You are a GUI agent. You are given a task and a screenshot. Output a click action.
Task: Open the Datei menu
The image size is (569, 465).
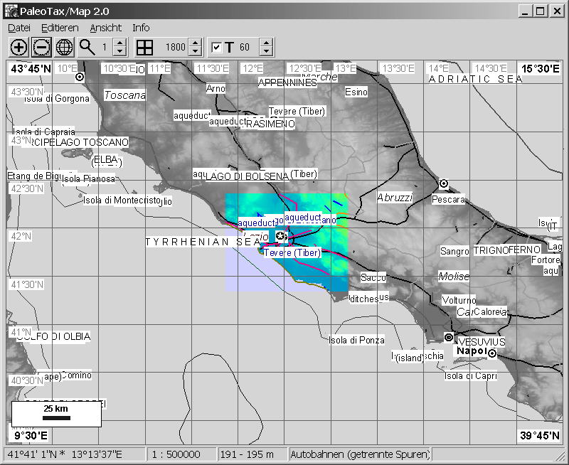(x=18, y=28)
